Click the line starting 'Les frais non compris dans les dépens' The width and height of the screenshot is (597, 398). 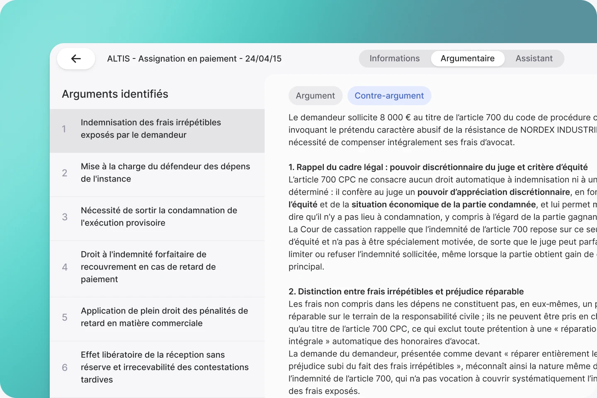pos(443,304)
